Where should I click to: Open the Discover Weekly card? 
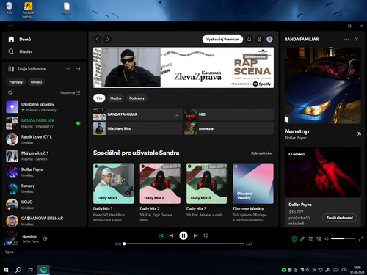click(253, 193)
